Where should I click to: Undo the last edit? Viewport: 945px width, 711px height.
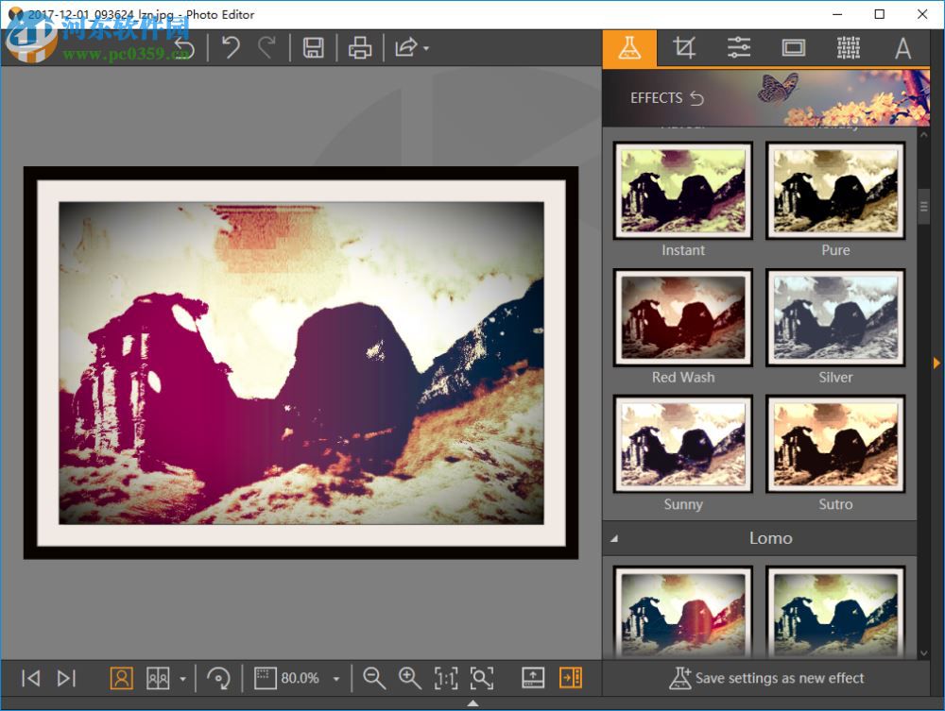pyautogui.click(x=232, y=48)
